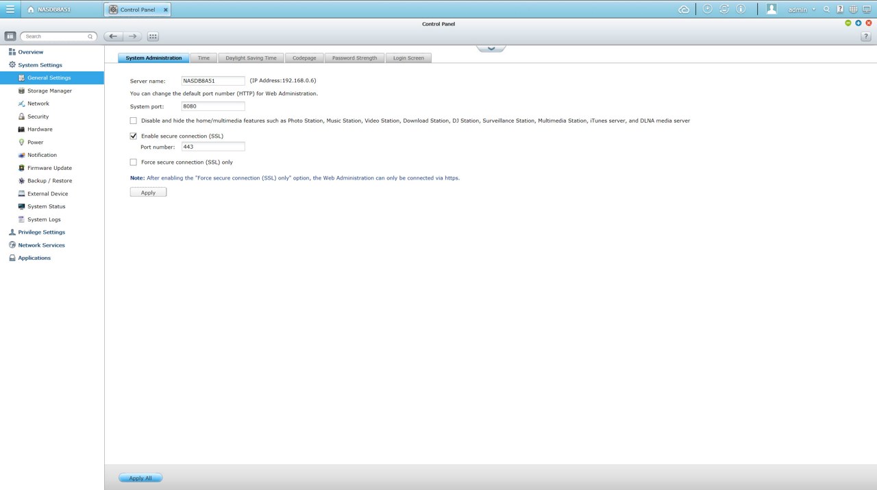The height and width of the screenshot is (490, 877).
Task: Switch to Login Screen tab
Action: click(x=408, y=58)
